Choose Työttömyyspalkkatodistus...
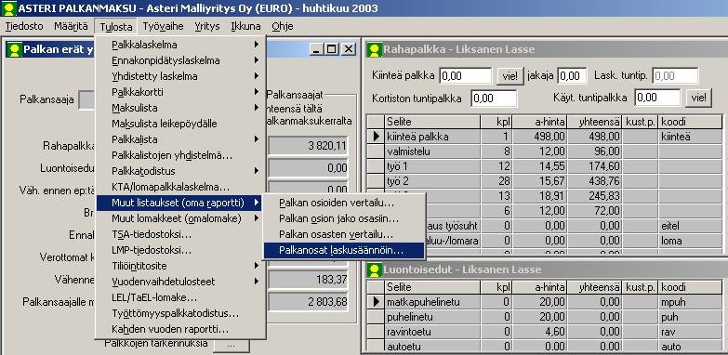Image resolution: width=728 pixels, height=355 pixels. pyautogui.click(x=179, y=314)
